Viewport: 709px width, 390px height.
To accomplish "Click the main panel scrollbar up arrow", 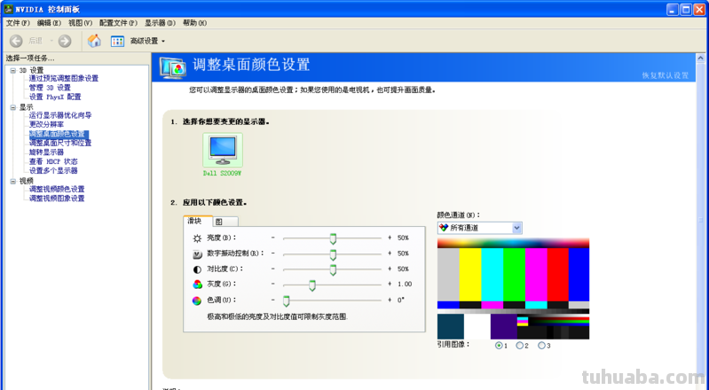I will tap(701, 58).
